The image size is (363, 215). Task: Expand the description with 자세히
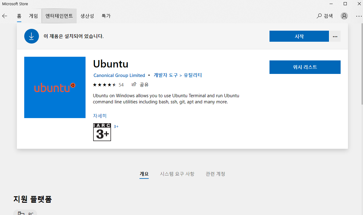pos(100,116)
